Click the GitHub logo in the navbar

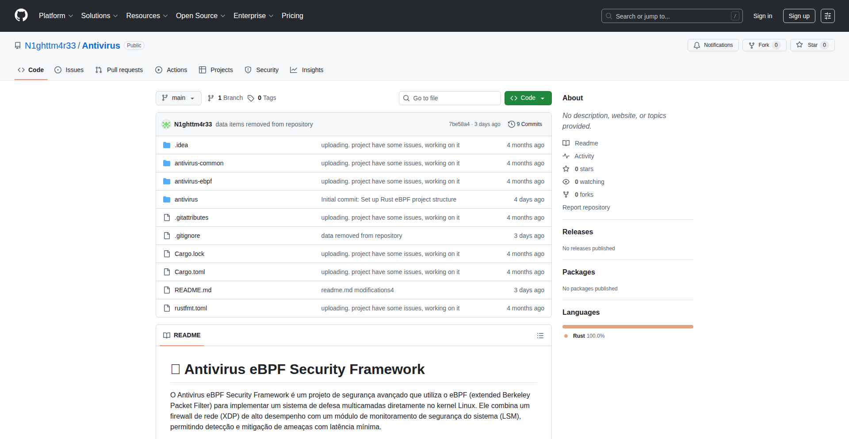tap(20, 15)
